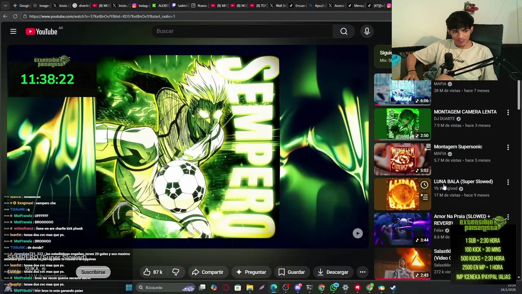The width and height of the screenshot is (522, 294).
Task: Click the Compartir share button
Action: pyautogui.click(x=207, y=272)
